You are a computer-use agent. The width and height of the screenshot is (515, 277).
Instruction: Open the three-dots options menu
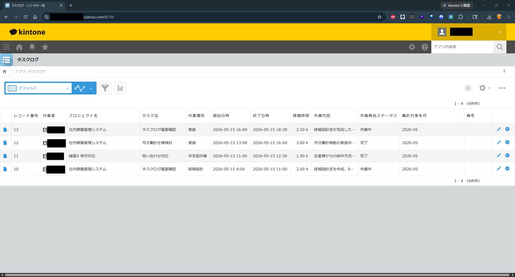pyautogui.click(x=502, y=88)
